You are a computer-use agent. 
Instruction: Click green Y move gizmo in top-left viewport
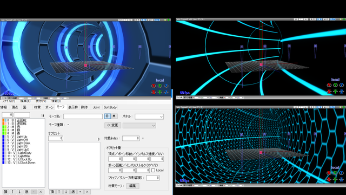coord(159,92)
